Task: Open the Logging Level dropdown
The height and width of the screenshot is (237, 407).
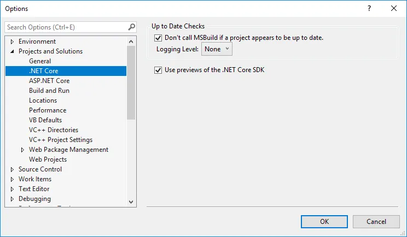Action: tap(217, 49)
